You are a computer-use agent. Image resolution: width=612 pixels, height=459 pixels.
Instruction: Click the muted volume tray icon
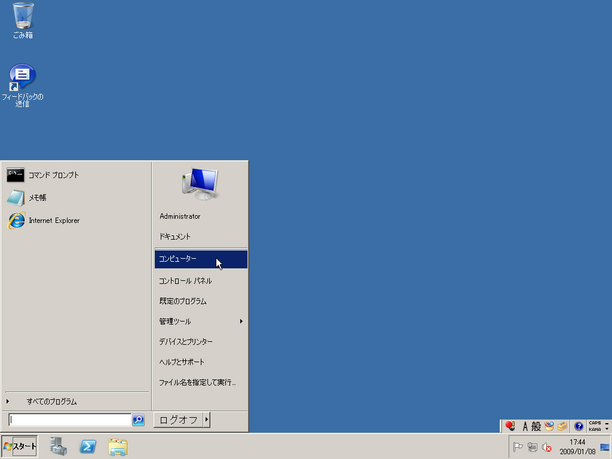coord(547,447)
